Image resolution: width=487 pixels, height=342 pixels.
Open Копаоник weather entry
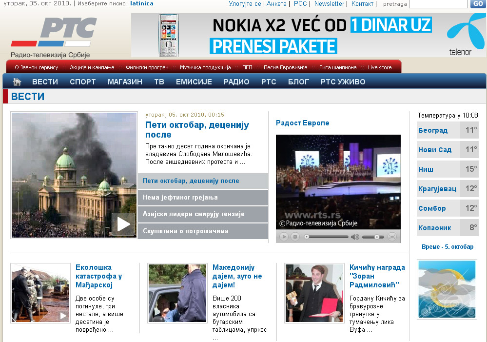click(x=448, y=228)
